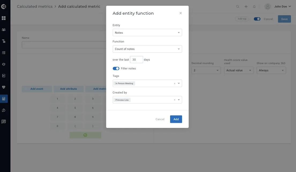Open the customers people icon in sidebar
This screenshot has height=172, width=296.
tap(3, 30)
